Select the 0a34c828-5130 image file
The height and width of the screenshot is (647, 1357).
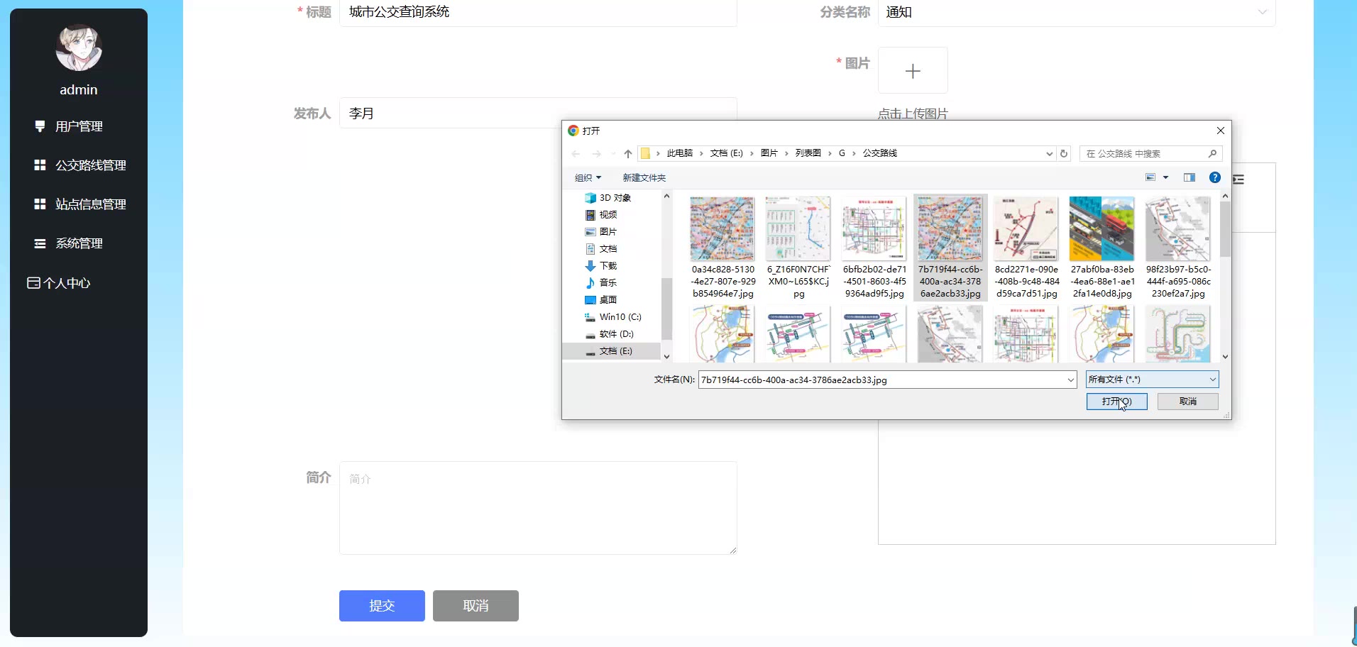(x=723, y=248)
